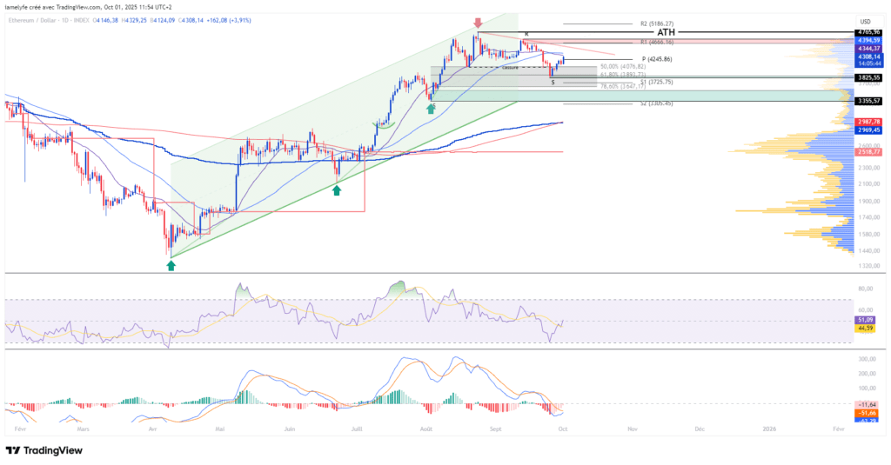This screenshot has height=465, width=891.
Task: Click the red down arrow at the peak
Action: click(x=478, y=23)
